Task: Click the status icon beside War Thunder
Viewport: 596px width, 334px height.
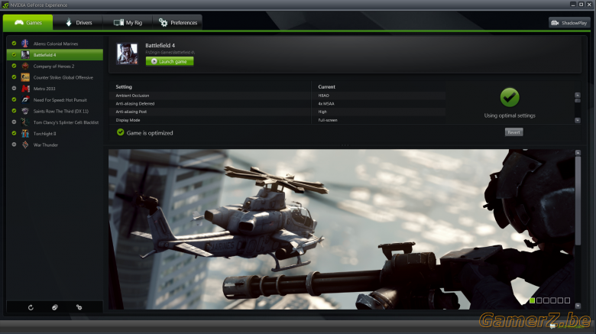Action: 14,144
